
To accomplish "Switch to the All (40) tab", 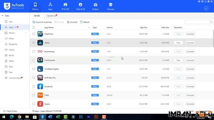I will [x=37, y=16].
